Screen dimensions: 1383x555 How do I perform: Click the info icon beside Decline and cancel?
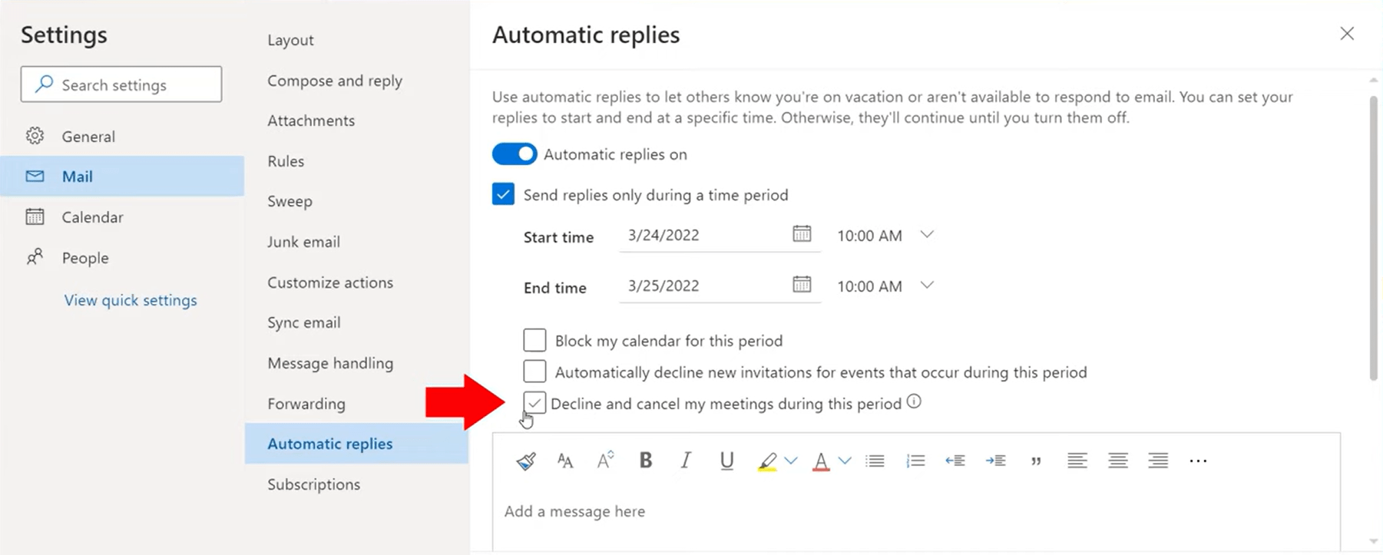[914, 401]
